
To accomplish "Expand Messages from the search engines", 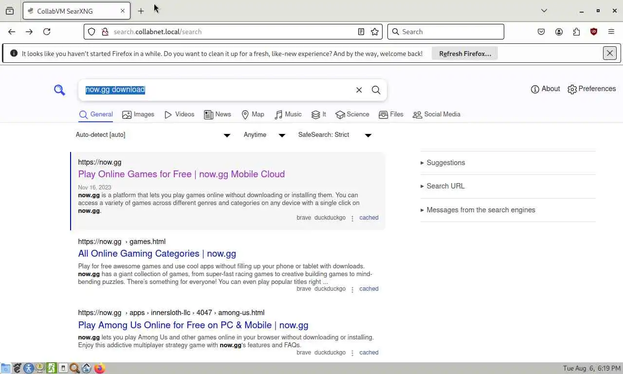I will tap(477, 210).
